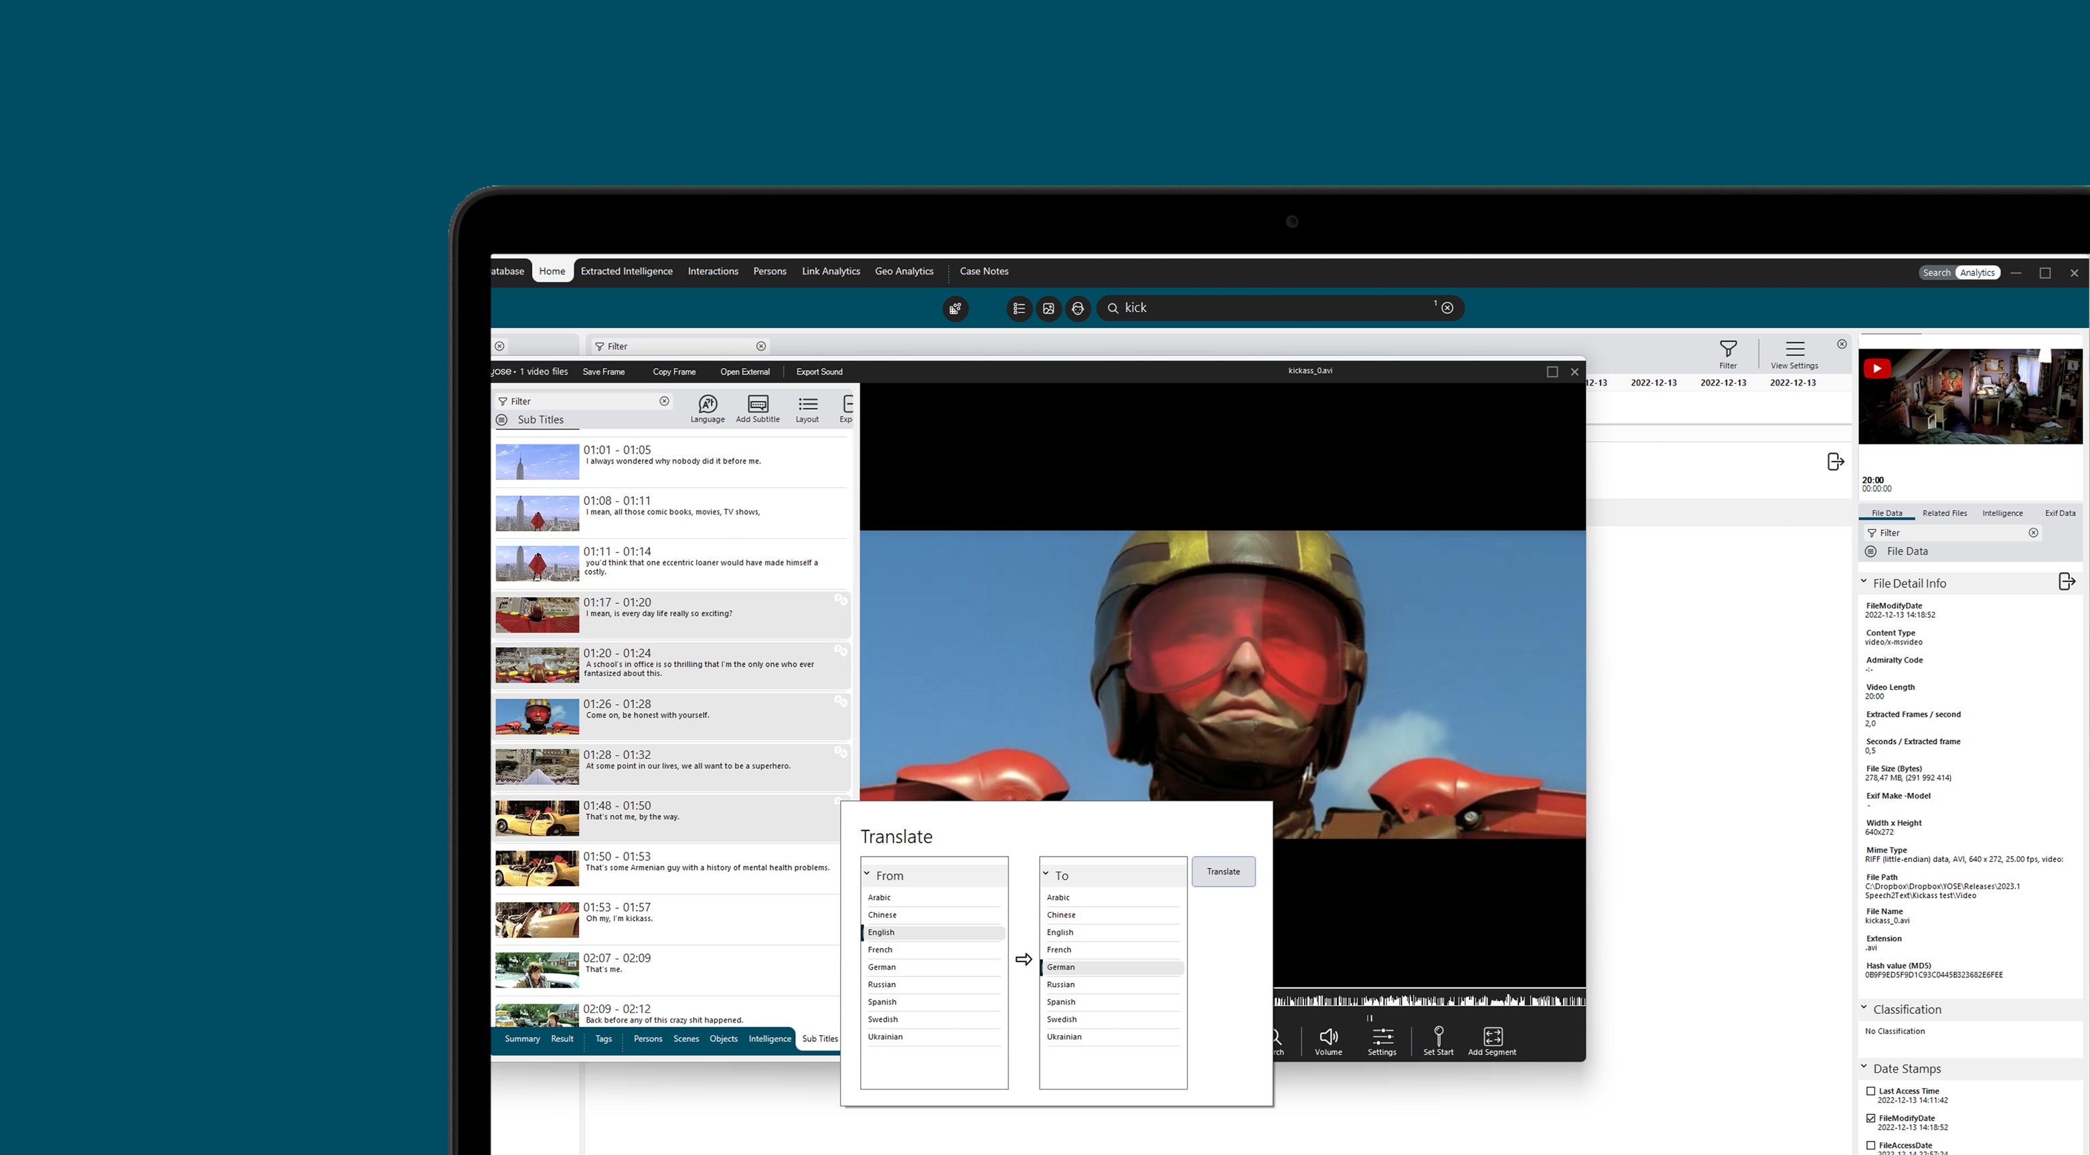Click the Add Subtitle tool
2090x1155 pixels.
click(758, 409)
